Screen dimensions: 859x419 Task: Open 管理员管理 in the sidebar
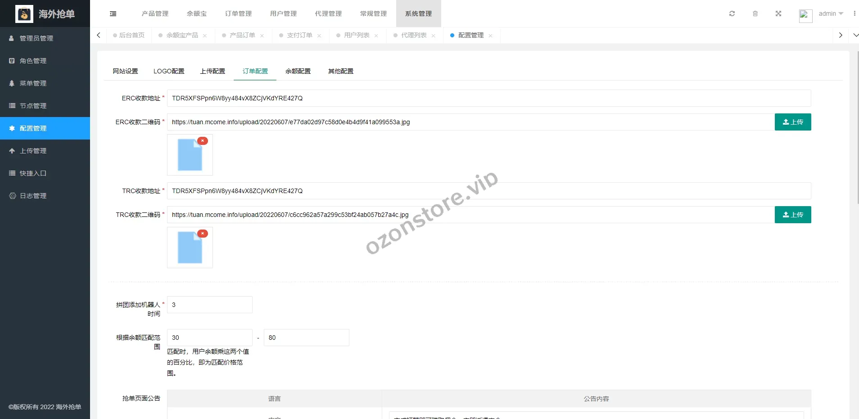pyautogui.click(x=36, y=38)
